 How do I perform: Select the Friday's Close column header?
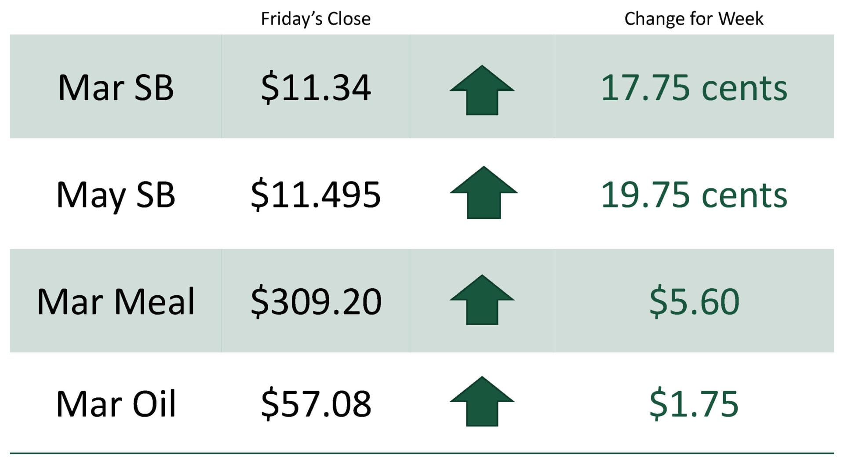coord(316,19)
